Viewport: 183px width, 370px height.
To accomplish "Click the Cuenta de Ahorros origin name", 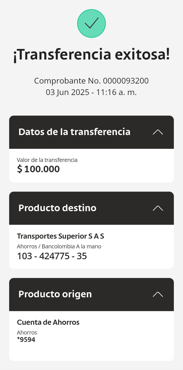I will [48, 322].
